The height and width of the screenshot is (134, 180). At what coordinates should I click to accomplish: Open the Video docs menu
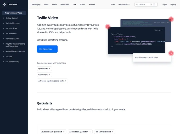[54, 4]
